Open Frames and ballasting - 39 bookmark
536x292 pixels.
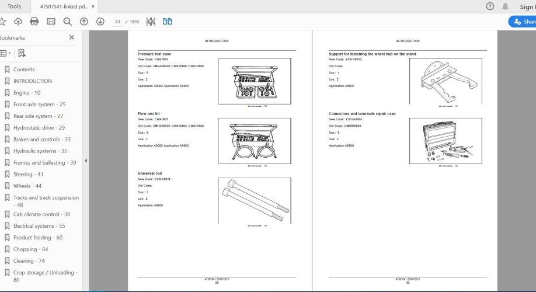point(44,162)
